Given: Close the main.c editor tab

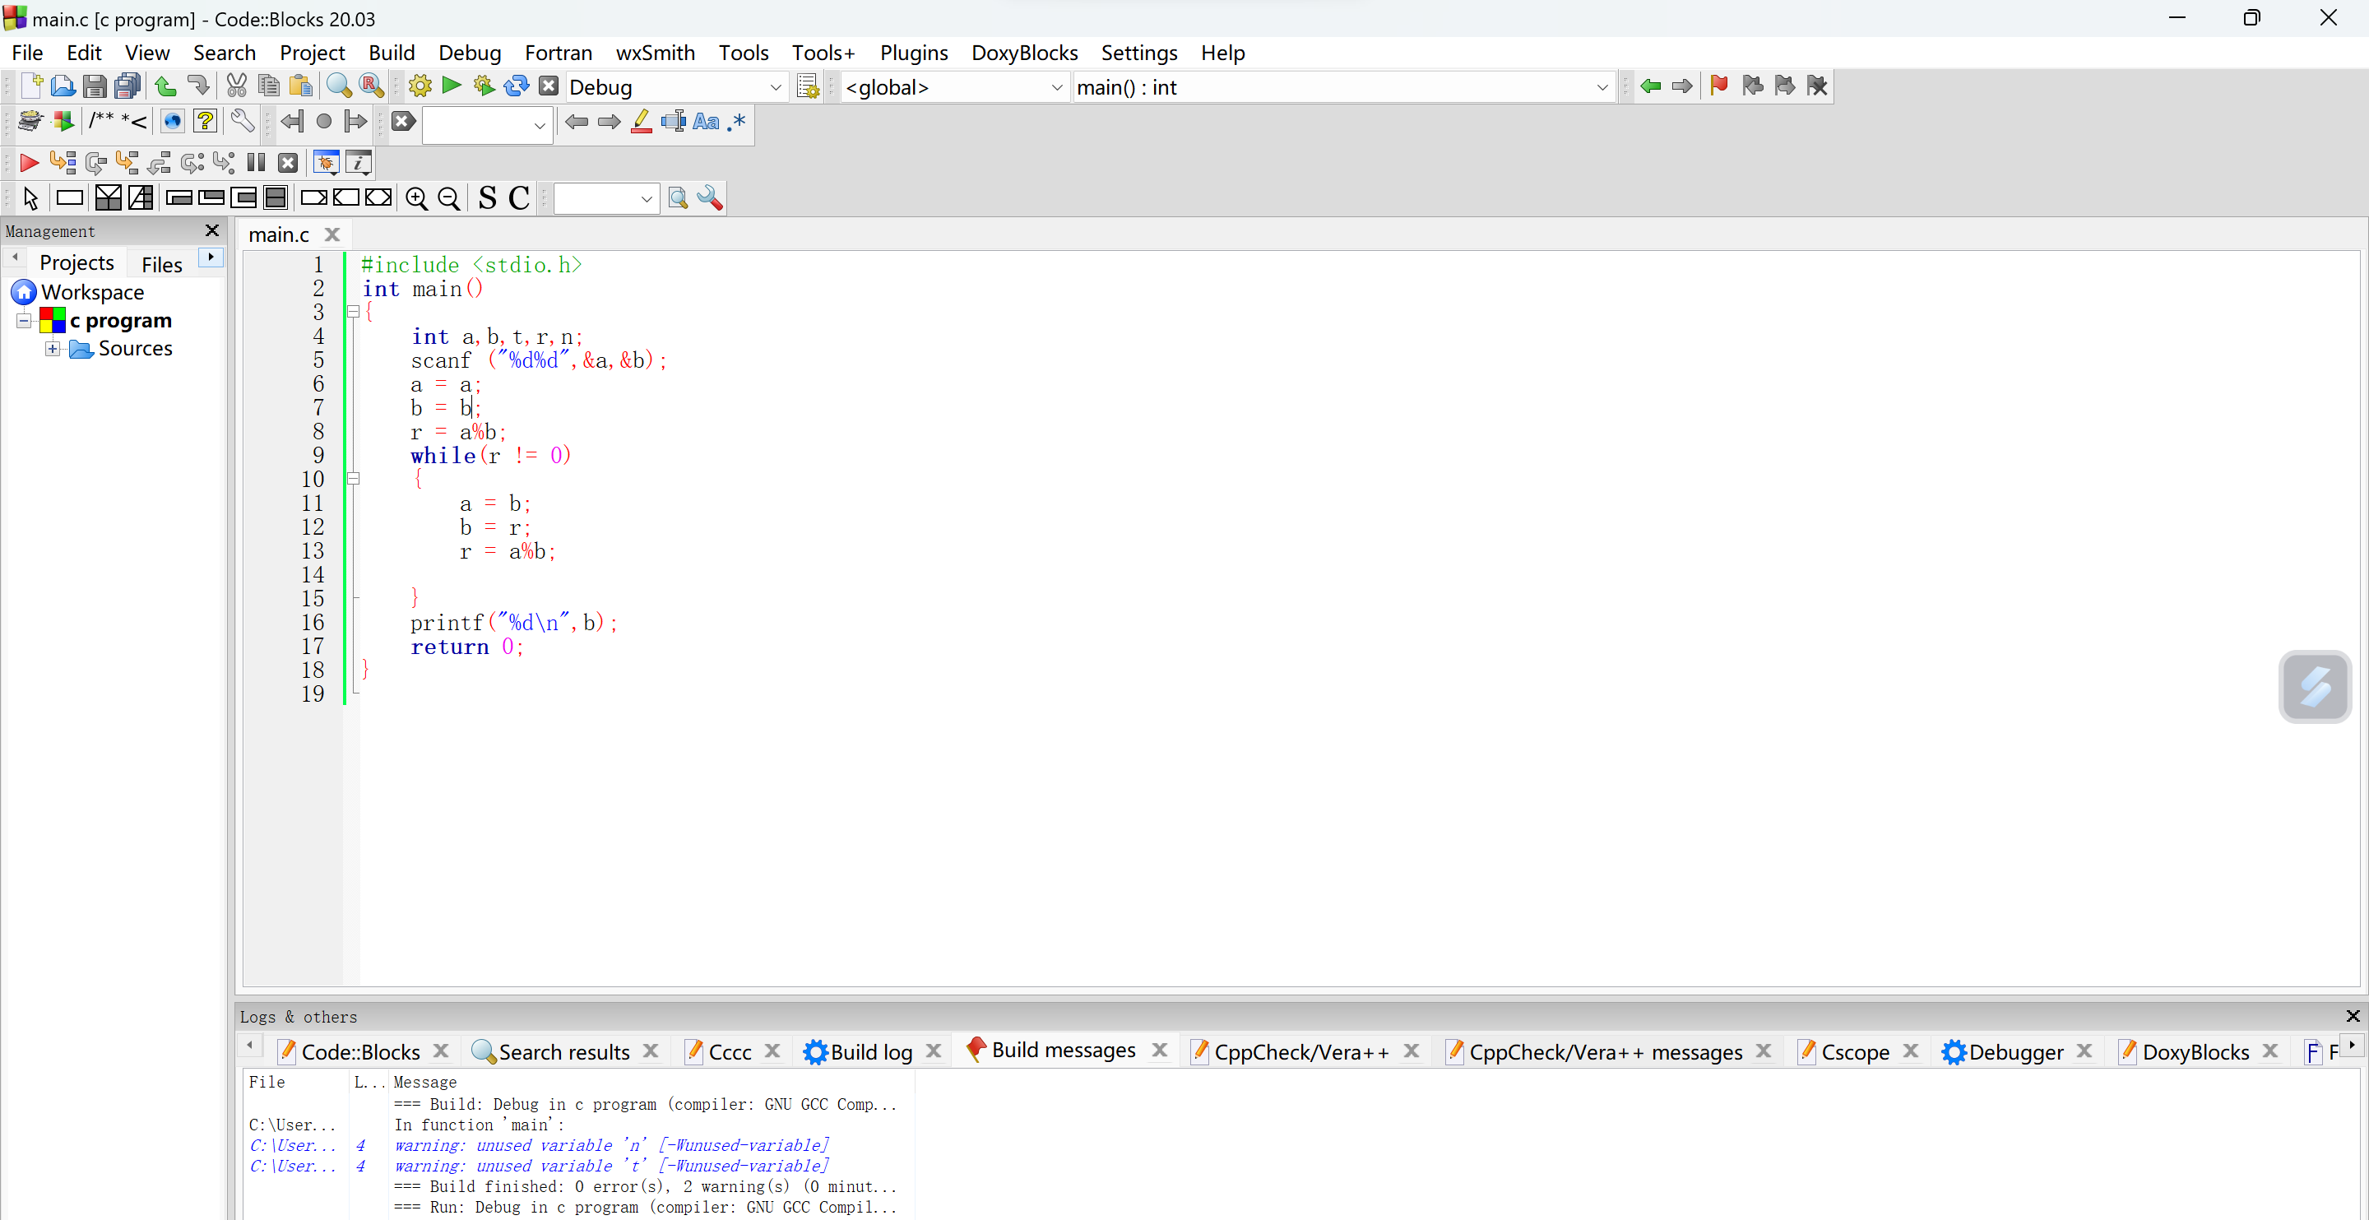Looking at the screenshot, I should [333, 235].
